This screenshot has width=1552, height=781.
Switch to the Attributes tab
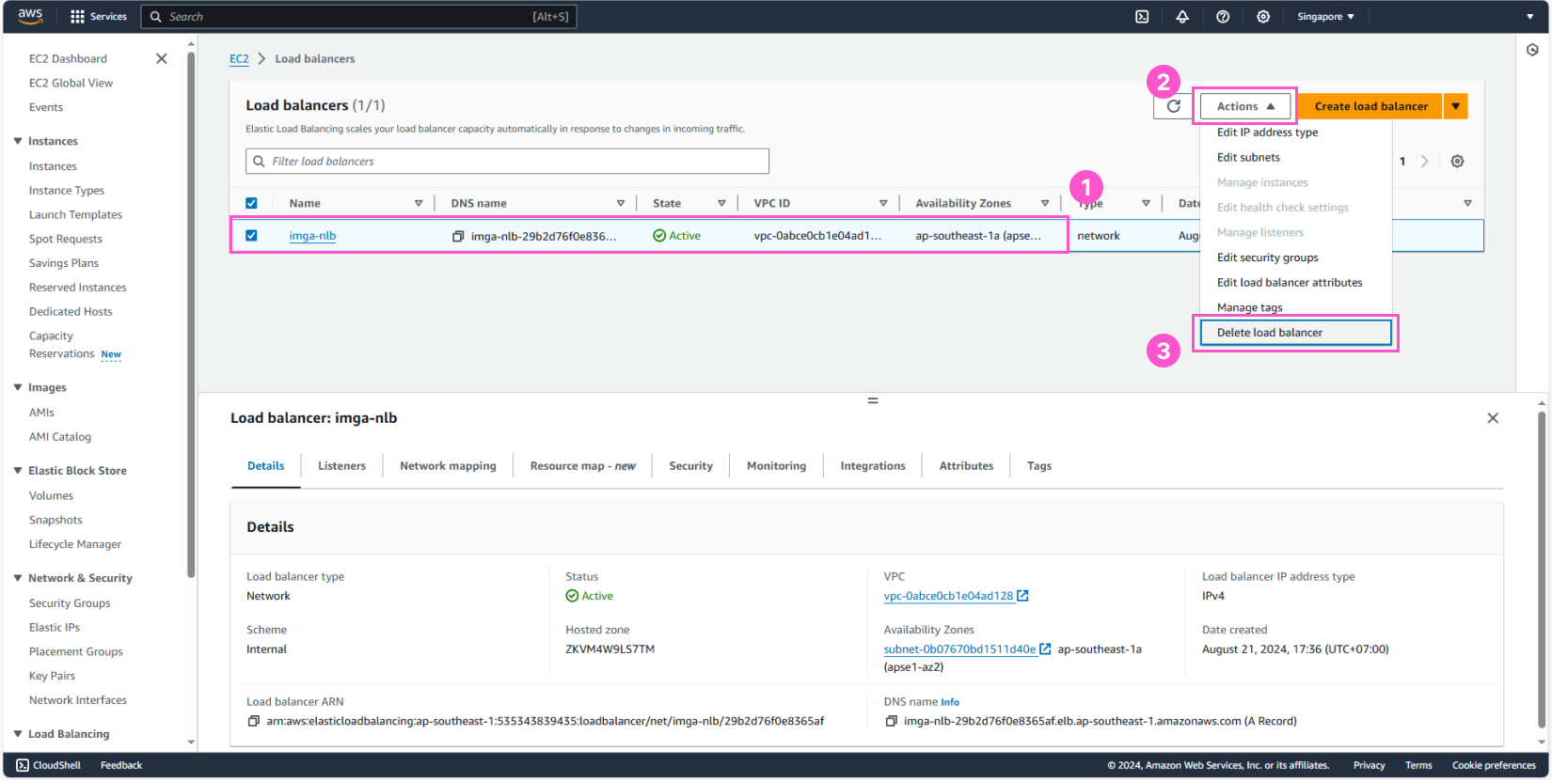coord(966,466)
